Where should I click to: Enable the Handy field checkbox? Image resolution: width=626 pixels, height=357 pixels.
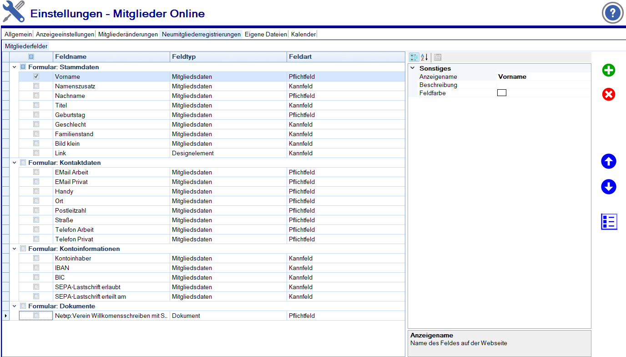36,191
